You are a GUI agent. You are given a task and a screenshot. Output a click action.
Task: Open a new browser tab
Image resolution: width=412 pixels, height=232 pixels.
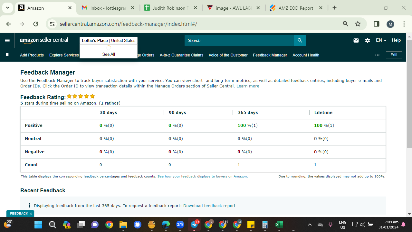tap(334, 8)
